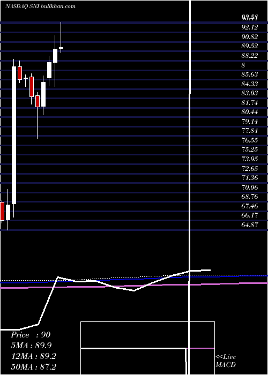
Task: Click the 72.65 price label
Action: [x=250, y=169]
